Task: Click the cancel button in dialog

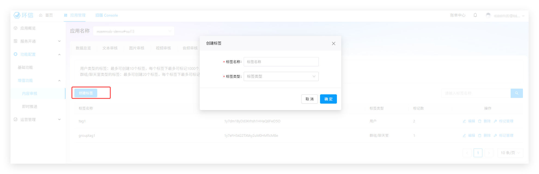Action: point(309,99)
